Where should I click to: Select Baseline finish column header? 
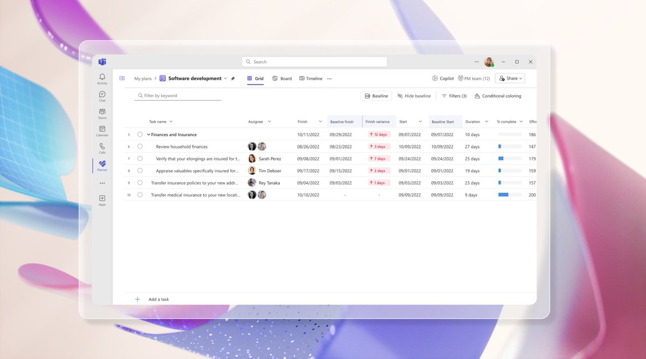344,122
